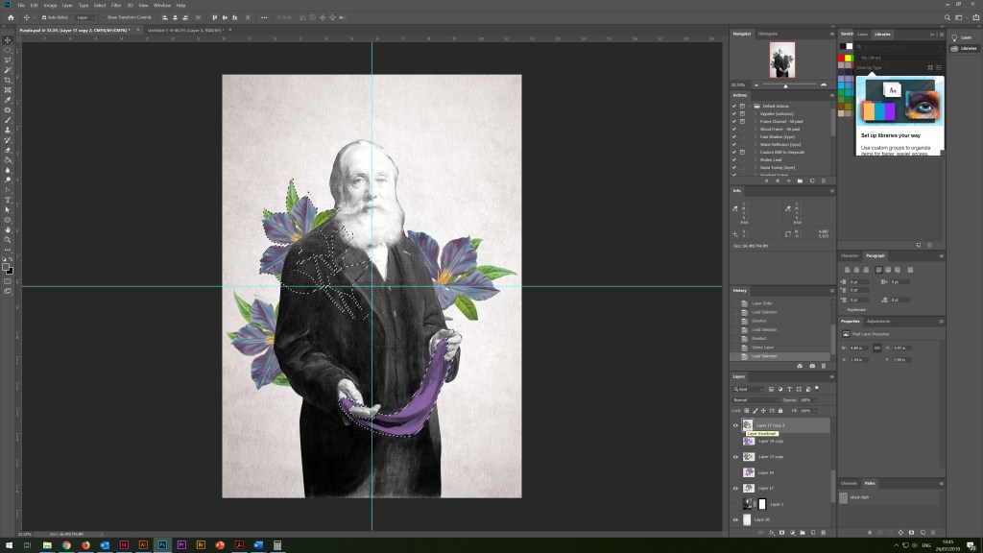
Task: Switch to the Histogram tab
Action: (x=768, y=34)
